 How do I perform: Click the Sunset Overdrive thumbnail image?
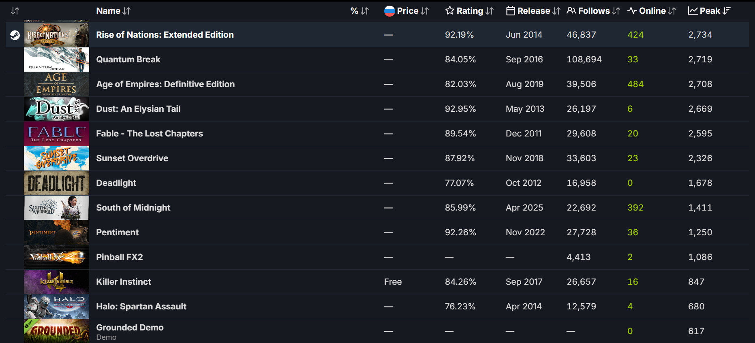[56, 158]
